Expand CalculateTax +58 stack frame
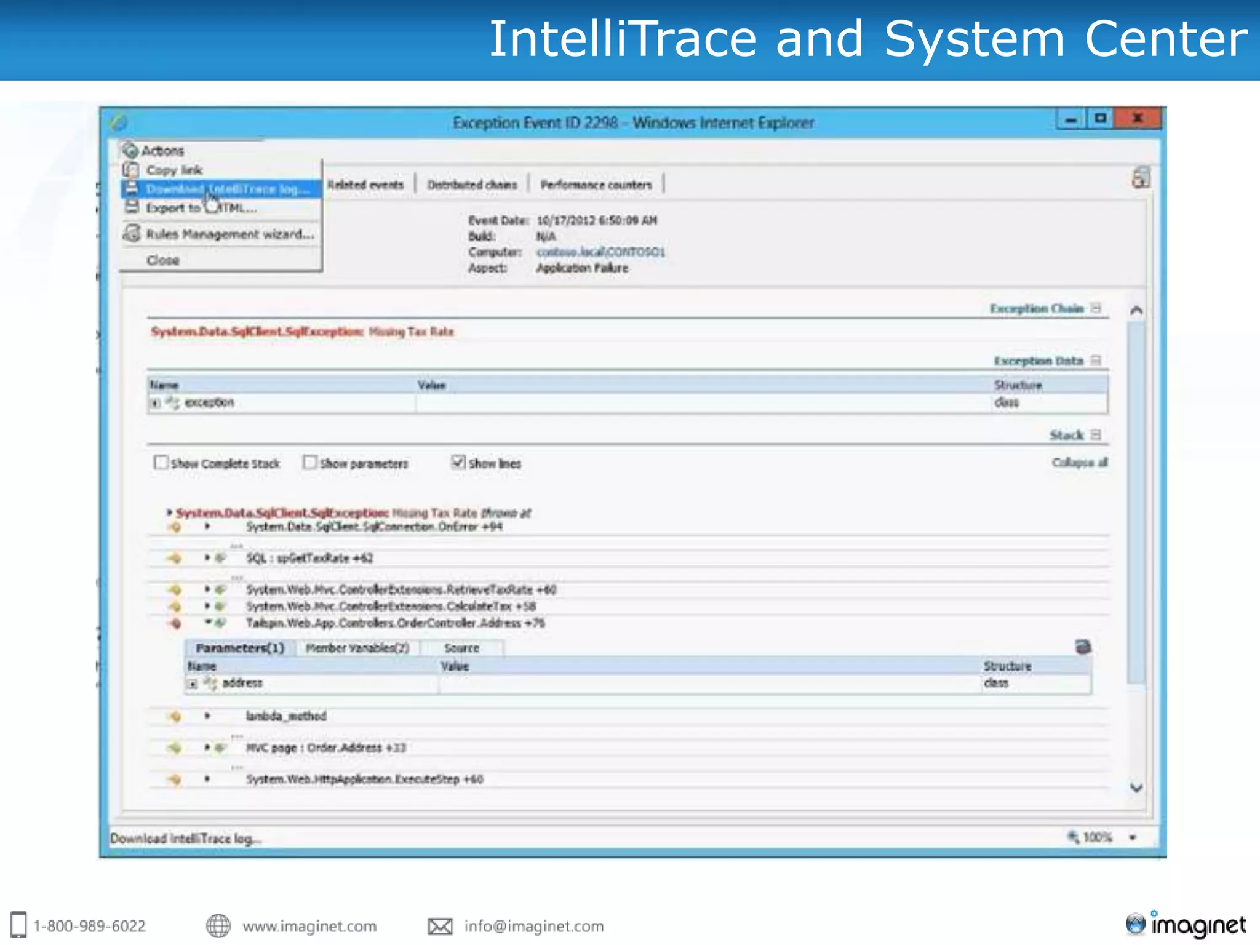This screenshot has height=945, width=1260. pos(207,606)
